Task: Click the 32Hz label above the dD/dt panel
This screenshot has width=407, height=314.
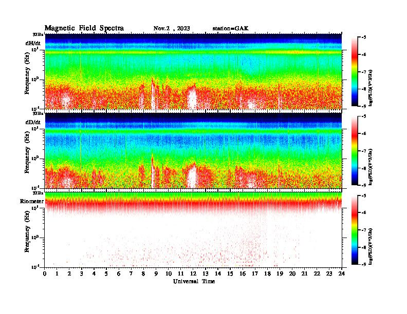Action: [38, 113]
